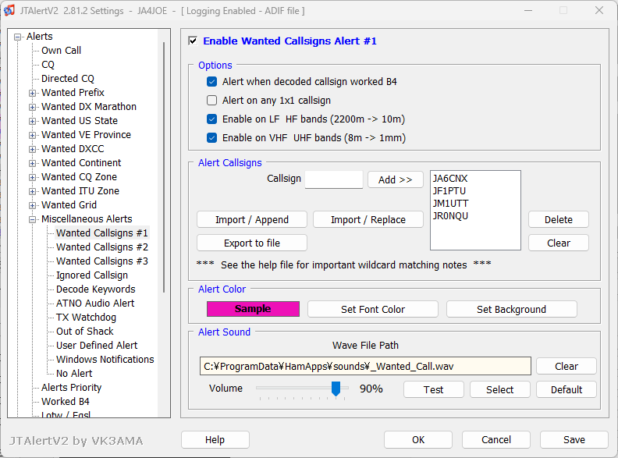Open Wanted Callsigns #3 settings
This screenshot has width=618, height=458.
[102, 261]
